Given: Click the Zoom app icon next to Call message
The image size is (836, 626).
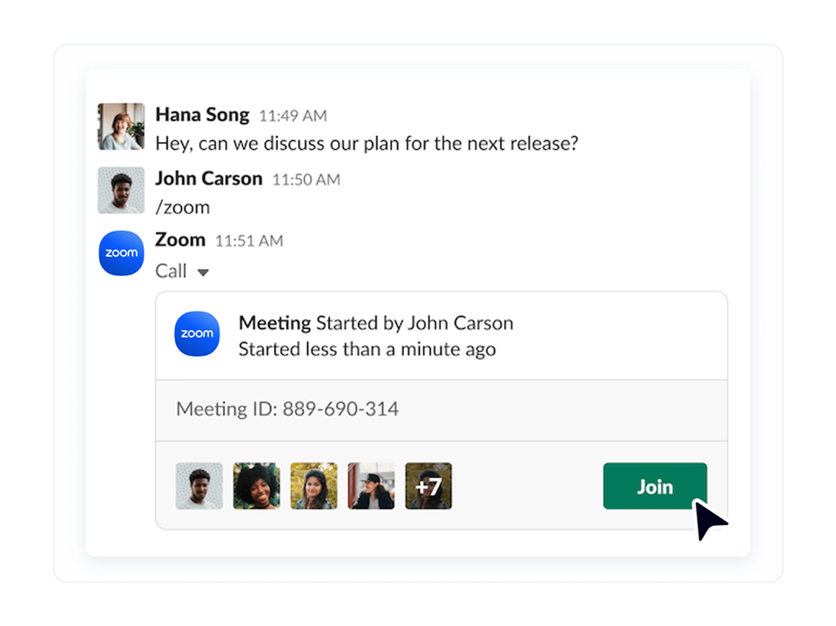Looking at the screenshot, I should tap(121, 253).
